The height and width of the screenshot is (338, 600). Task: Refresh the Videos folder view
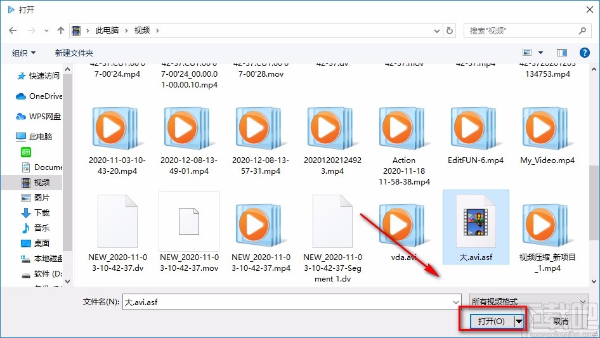pos(450,30)
